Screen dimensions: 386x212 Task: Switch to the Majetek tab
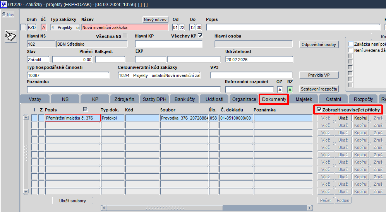point(304,99)
